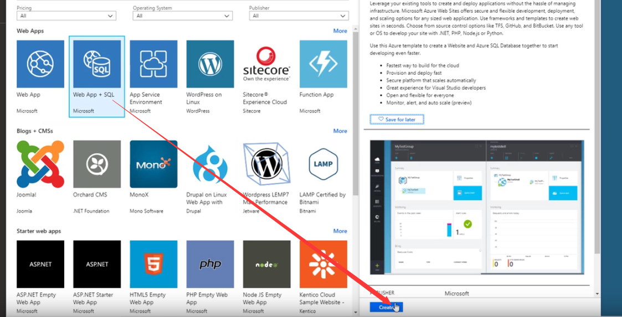This screenshot has height=317, width=622.
Task: Select the Orchard CMS icon
Action: pyautogui.click(x=97, y=164)
